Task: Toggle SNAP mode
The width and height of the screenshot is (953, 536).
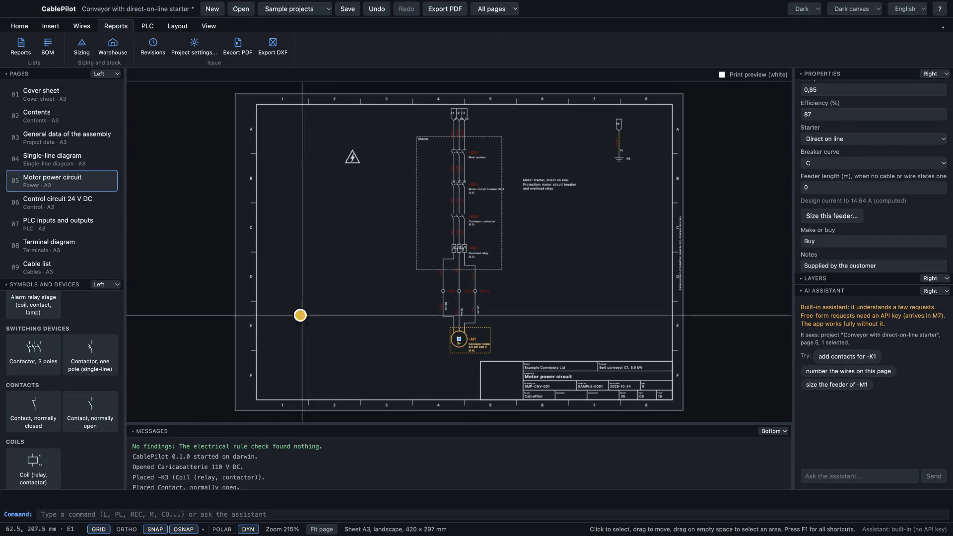Action: click(155, 530)
